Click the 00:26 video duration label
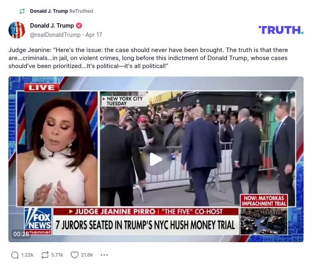 [x=21, y=234]
